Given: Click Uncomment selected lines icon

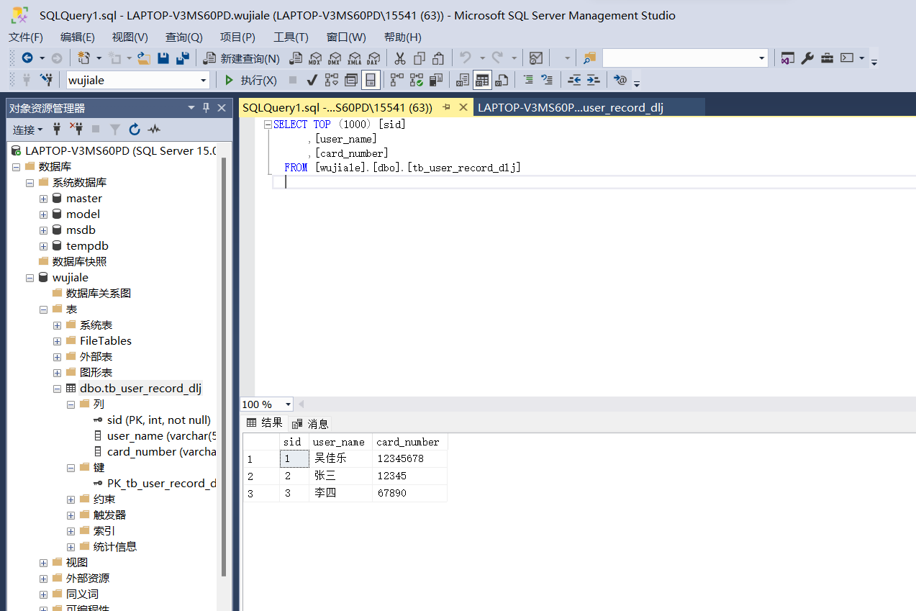Looking at the screenshot, I should pos(547,80).
